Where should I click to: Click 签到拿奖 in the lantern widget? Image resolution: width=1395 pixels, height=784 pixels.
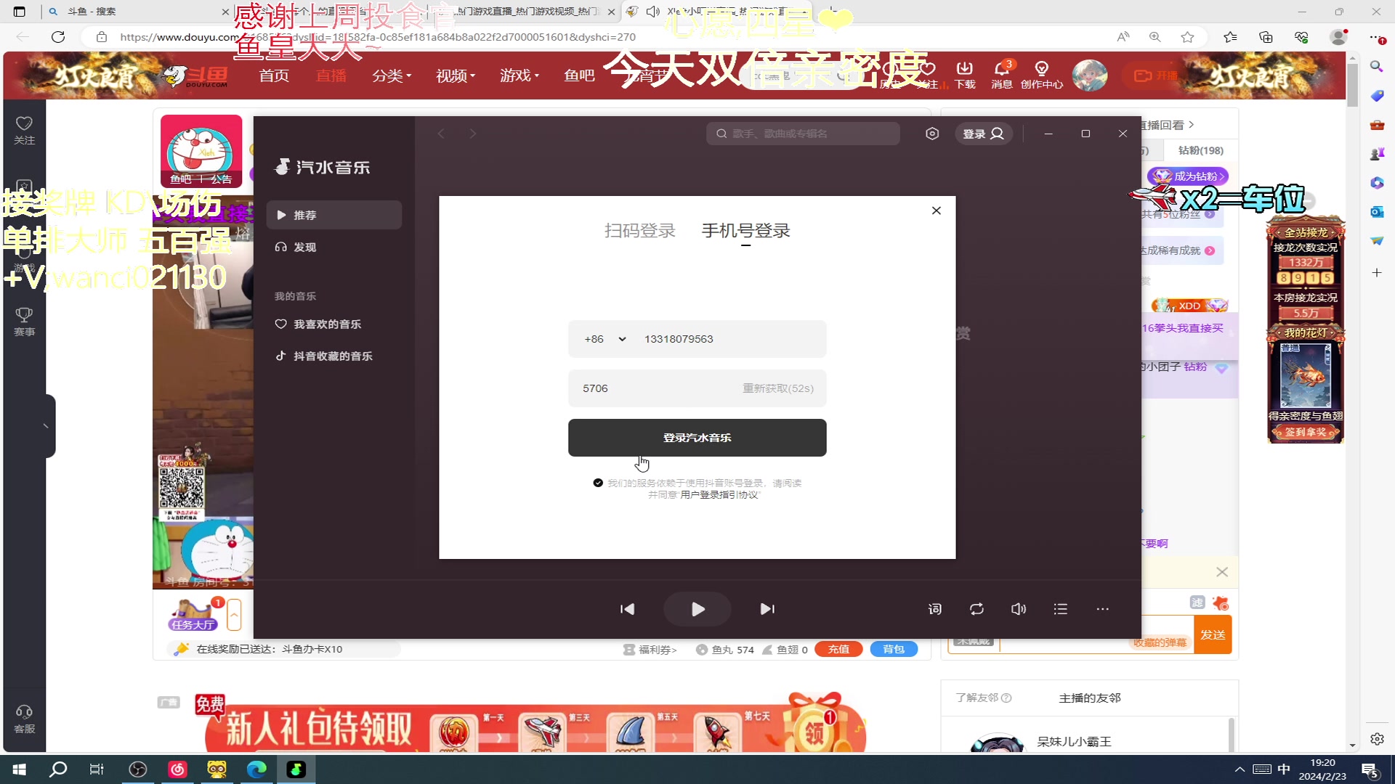tap(1306, 432)
